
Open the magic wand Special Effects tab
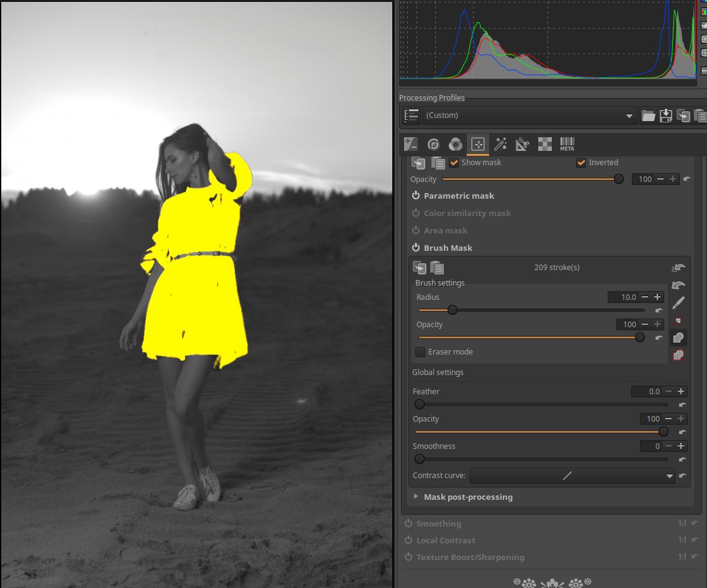pyautogui.click(x=500, y=144)
